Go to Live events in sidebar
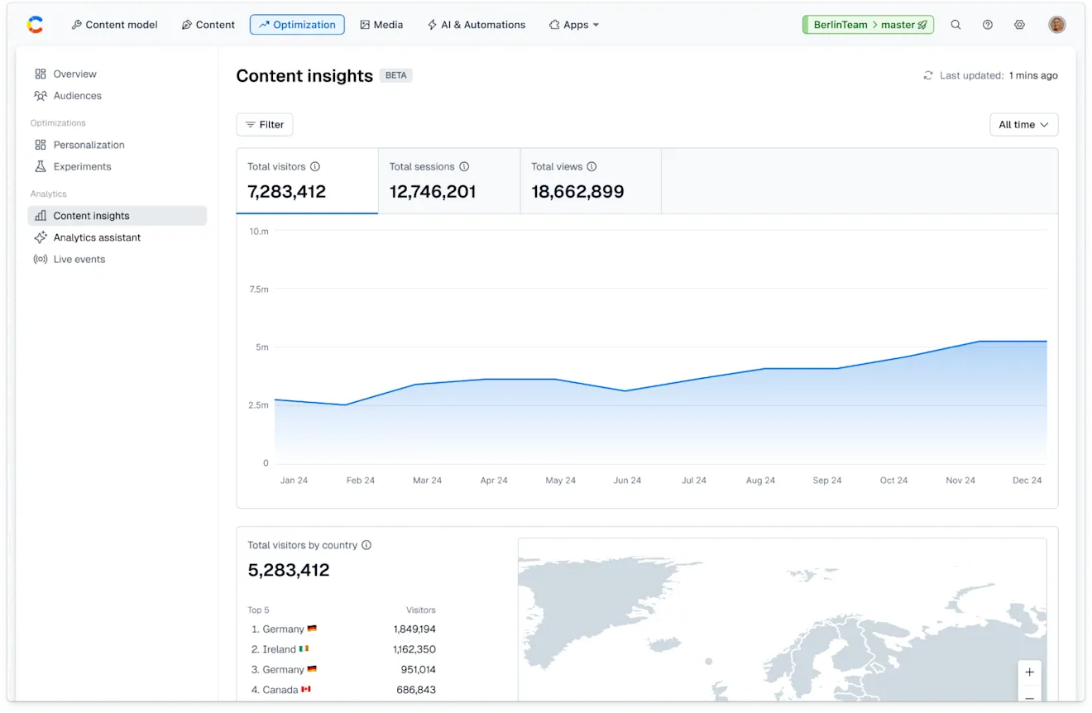This screenshot has height=713, width=1092. point(79,259)
